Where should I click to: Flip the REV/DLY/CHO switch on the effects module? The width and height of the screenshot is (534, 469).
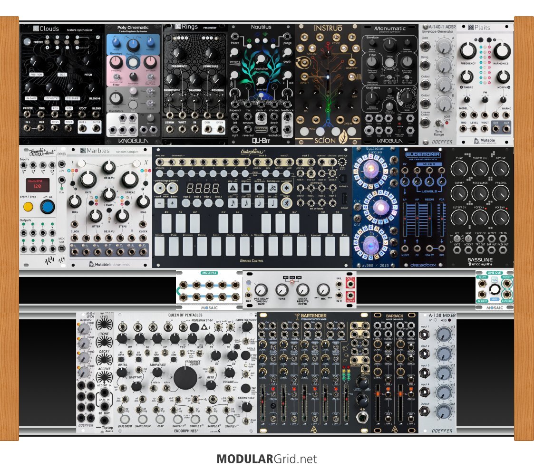(292, 282)
